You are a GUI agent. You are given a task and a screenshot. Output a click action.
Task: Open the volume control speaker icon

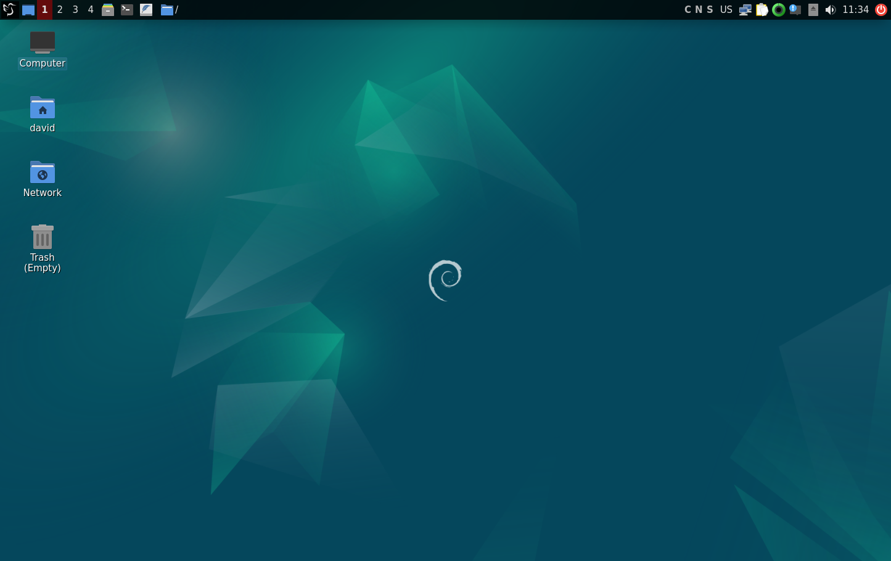click(x=831, y=10)
